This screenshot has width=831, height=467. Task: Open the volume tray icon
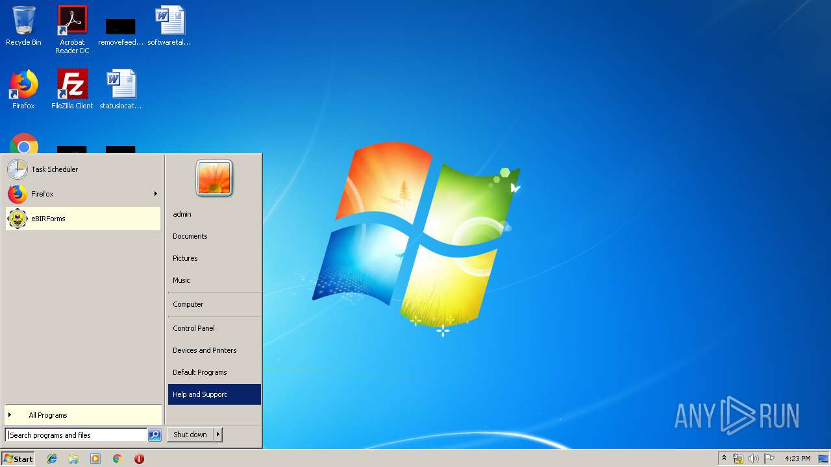[753, 459]
